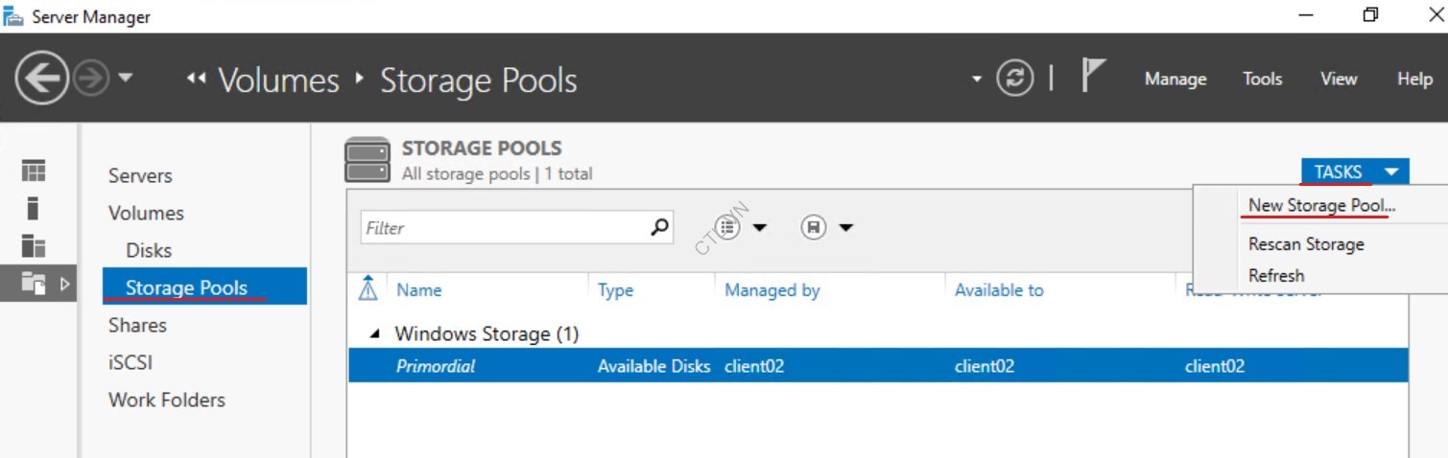Image resolution: width=1448 pixels, height=458 pixels.
Task: Open the Shares page
Action: coord(137,325)
